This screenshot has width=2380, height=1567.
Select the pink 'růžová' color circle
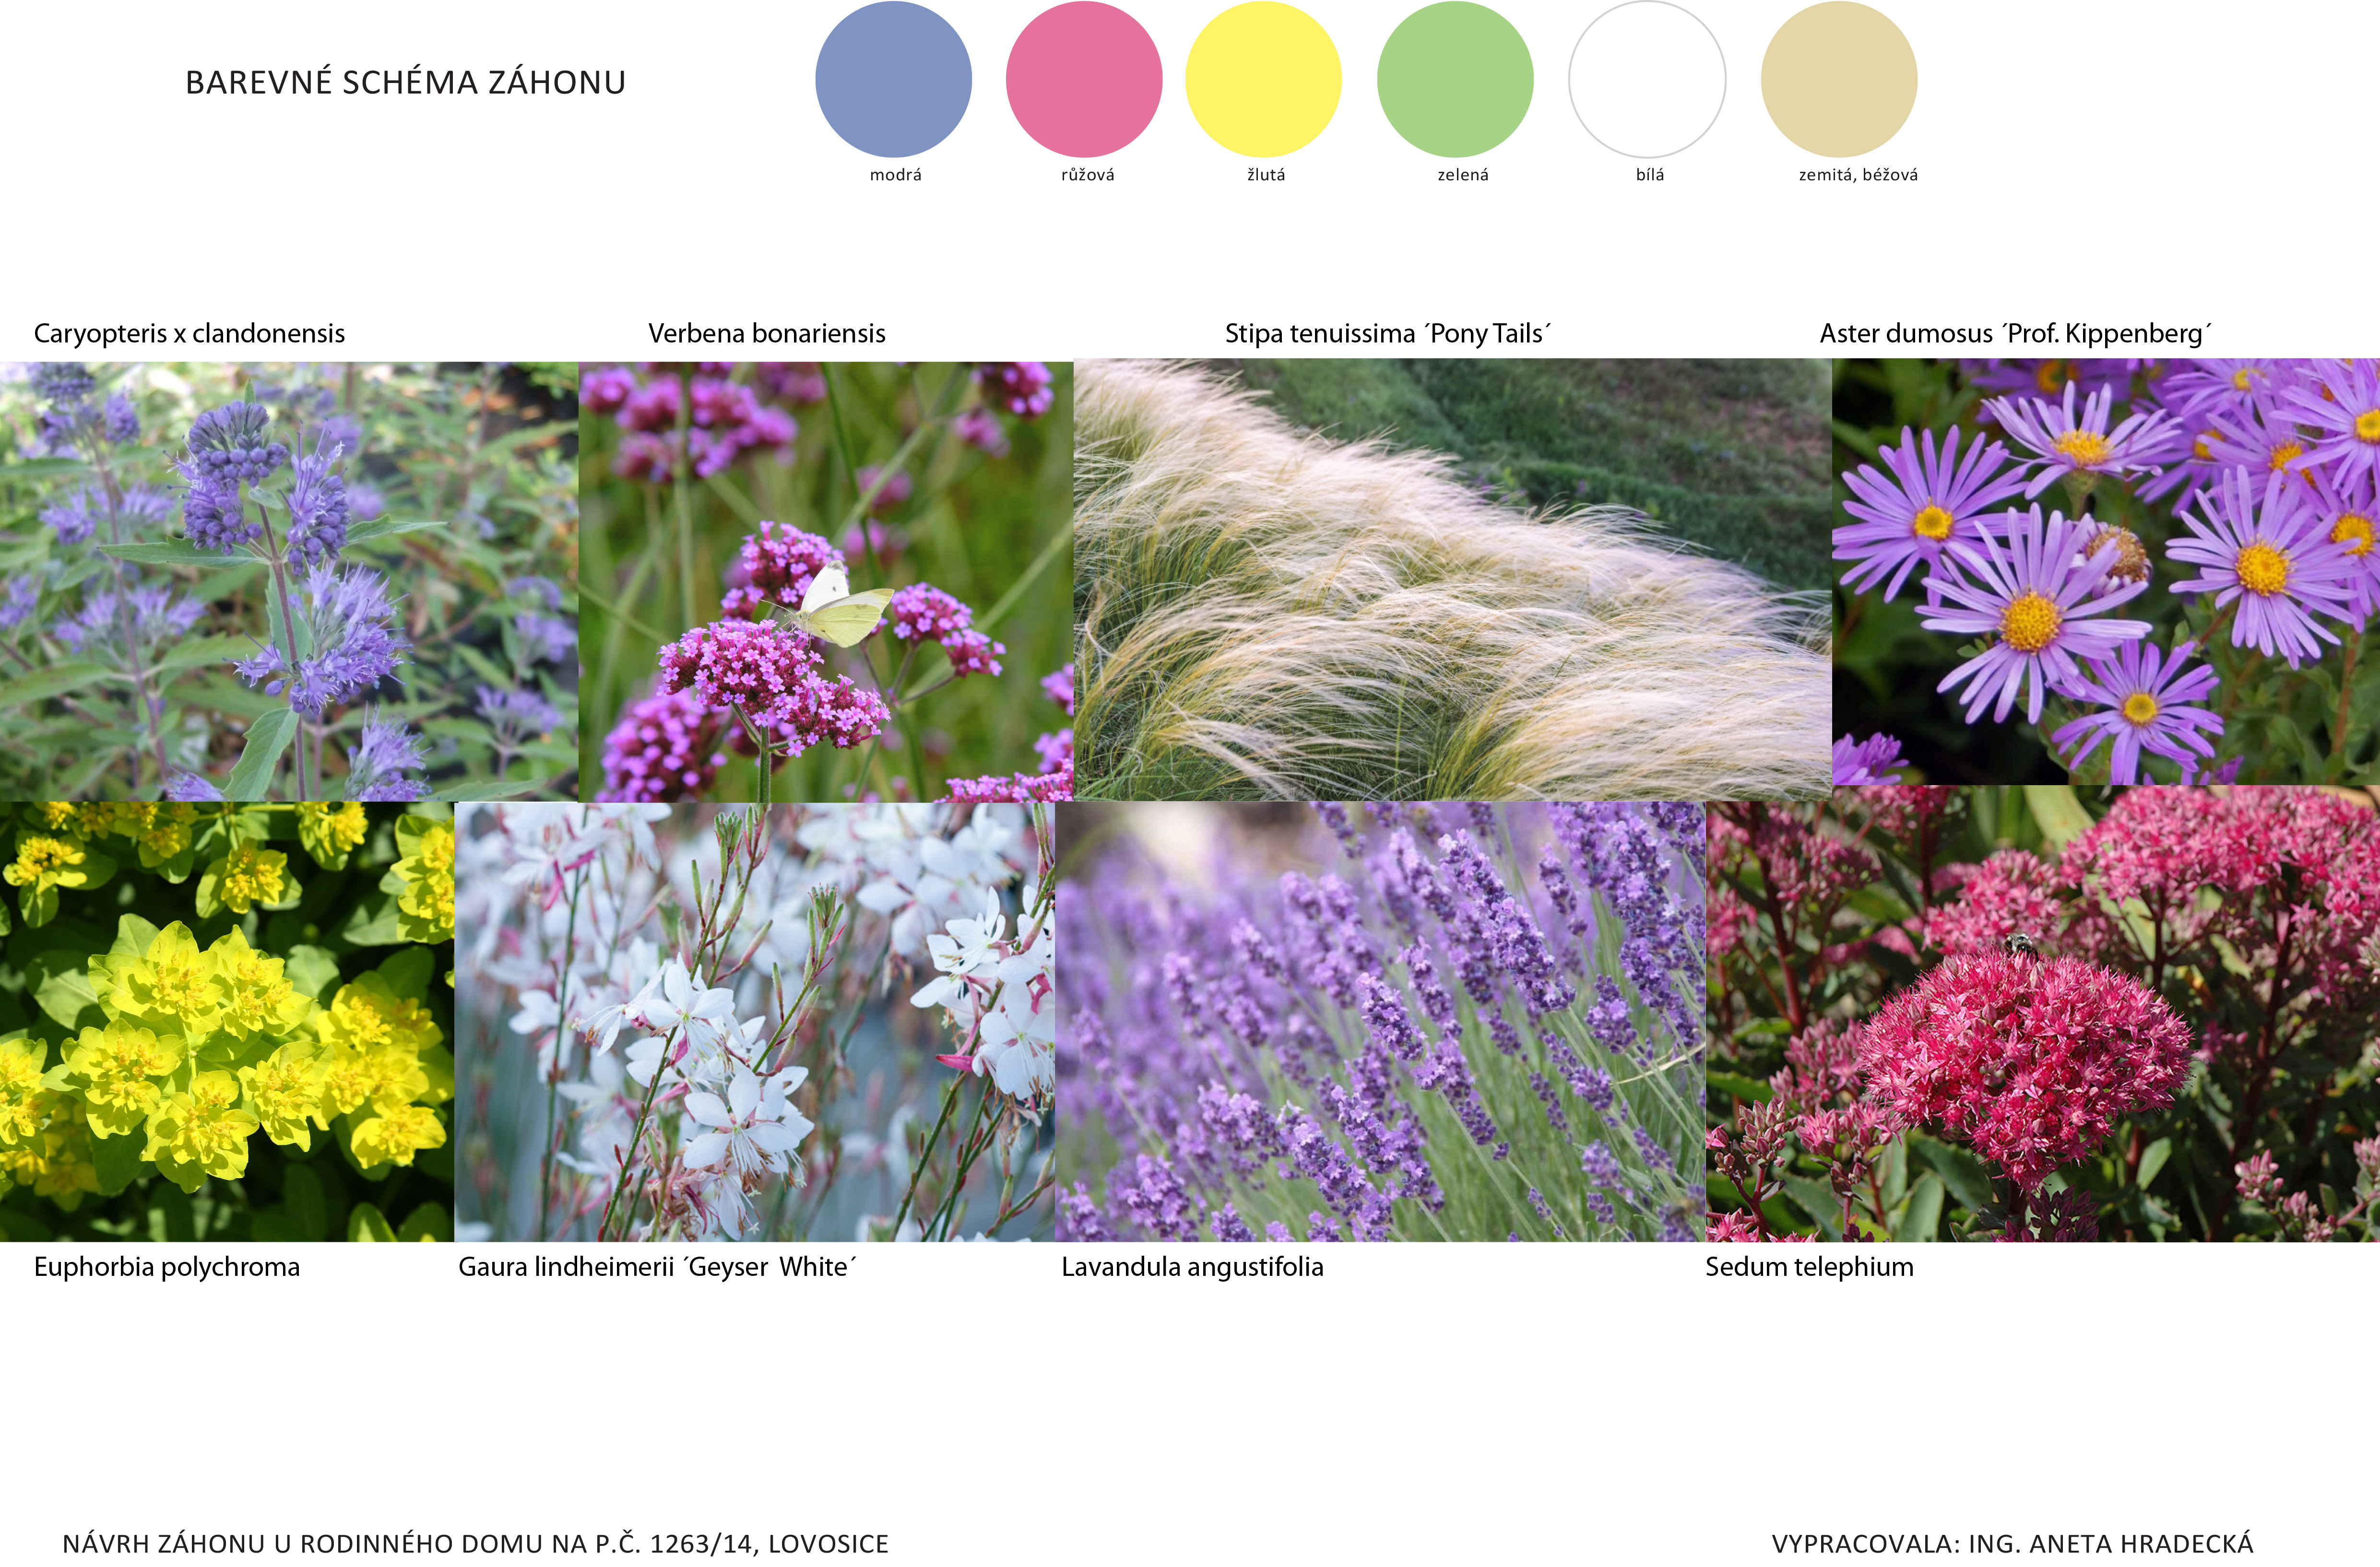pyautogui.click(x=1084, y=80)
